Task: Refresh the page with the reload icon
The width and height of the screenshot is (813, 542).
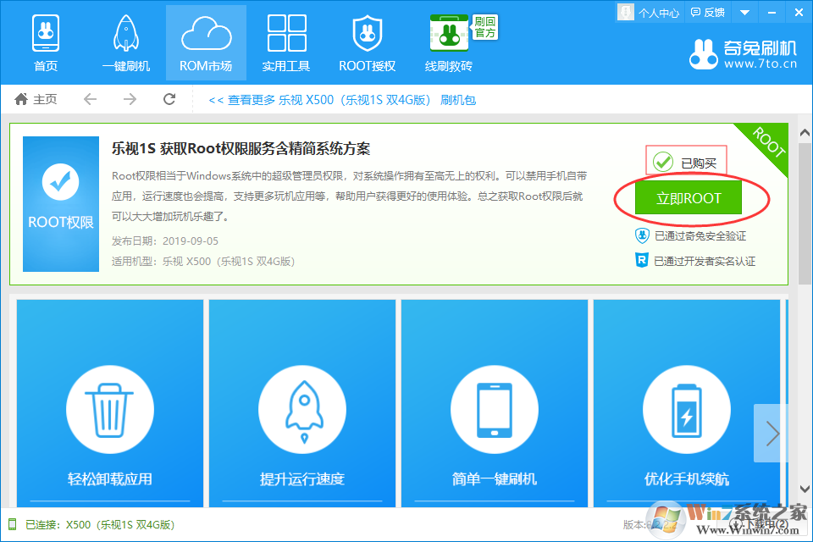Action: point(169,98)
